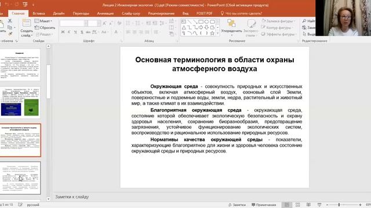Switch to the Переходы tab
371x208 pixels.
coord(81,13)
